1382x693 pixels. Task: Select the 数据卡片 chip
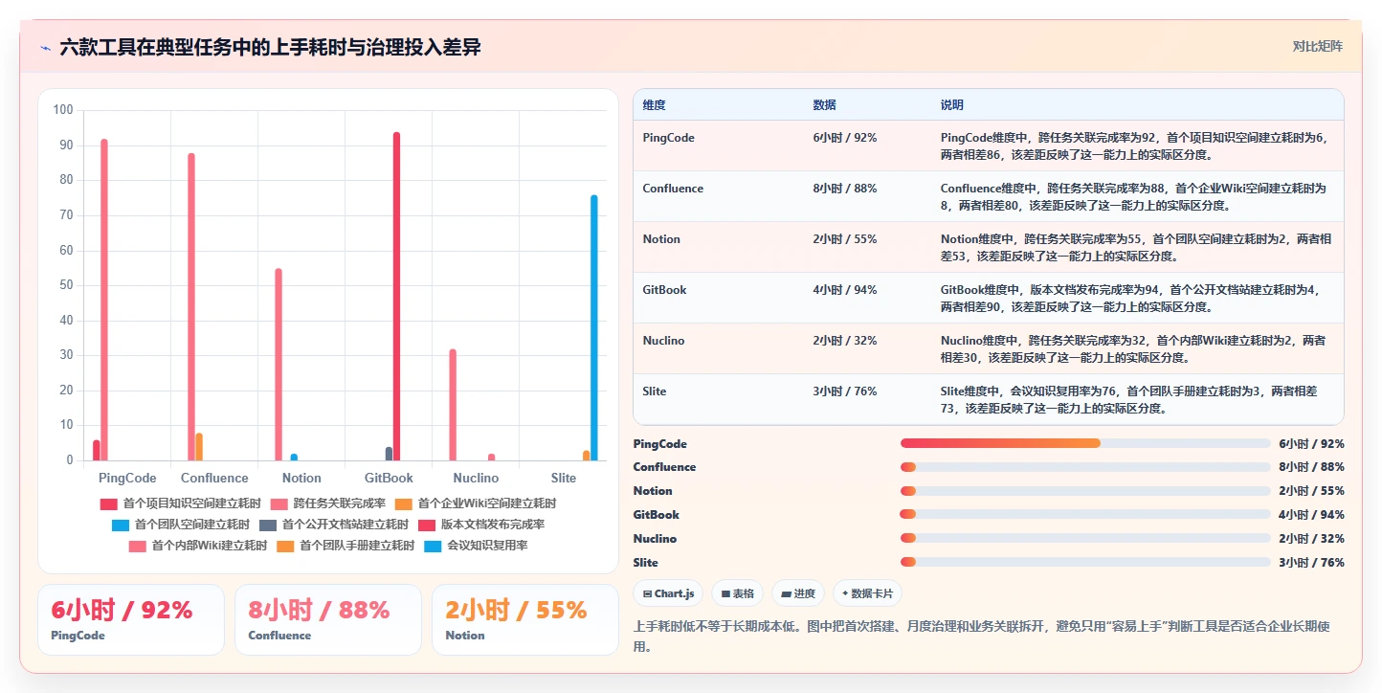pyautogui.click(x=867, y=593)
